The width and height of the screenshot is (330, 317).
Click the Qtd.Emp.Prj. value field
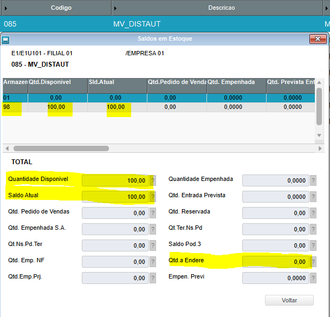point(115,278)
